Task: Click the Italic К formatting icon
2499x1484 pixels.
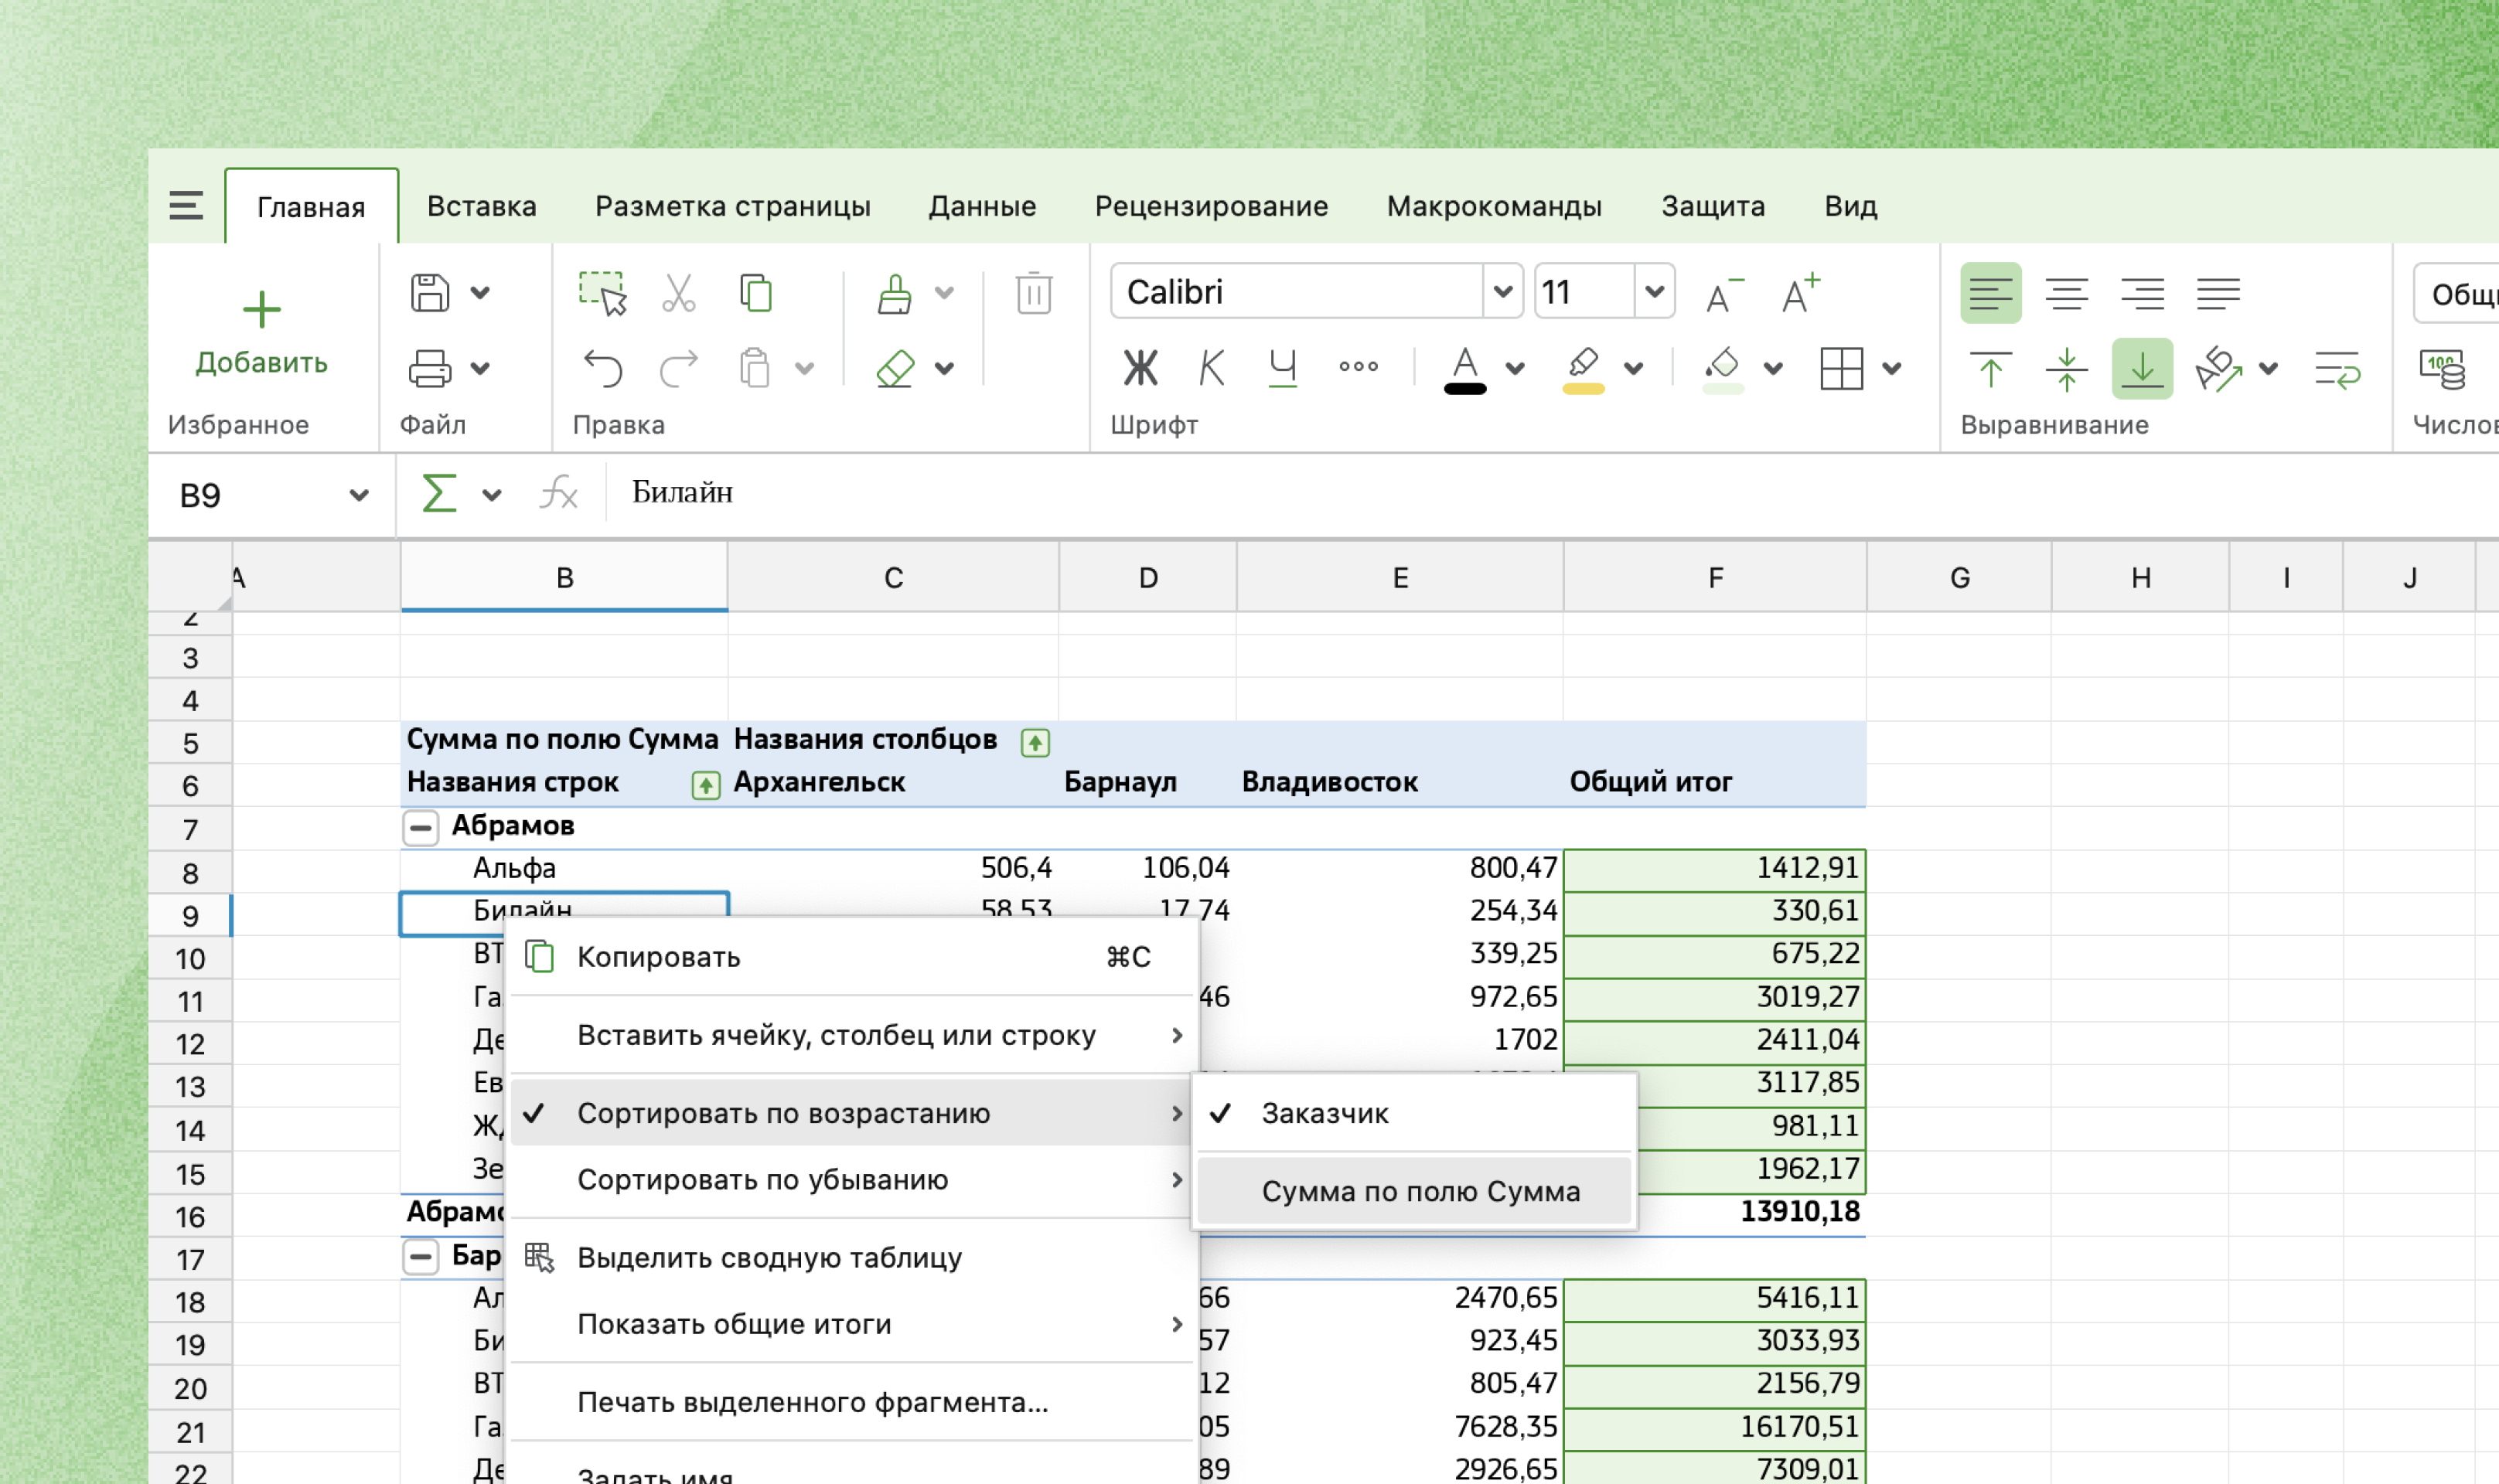Action: (x=1211, y=368)
